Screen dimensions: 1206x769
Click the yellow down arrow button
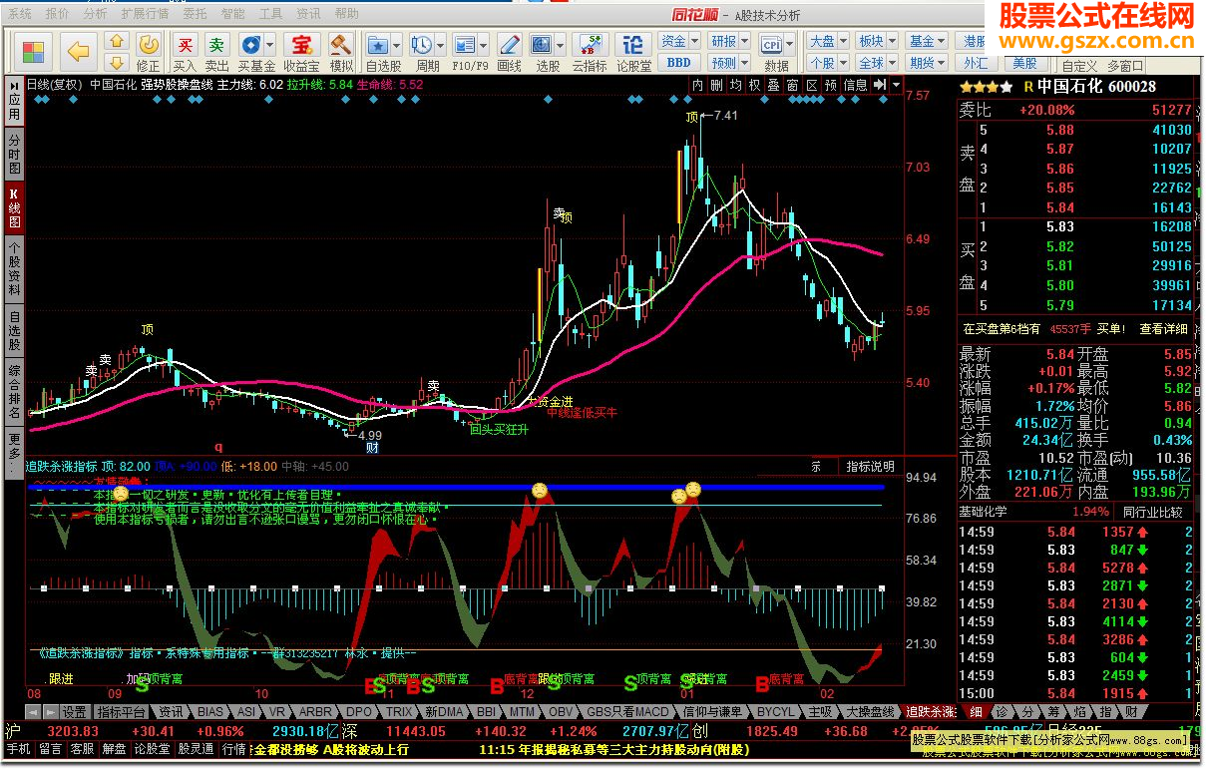click(116, 62)
